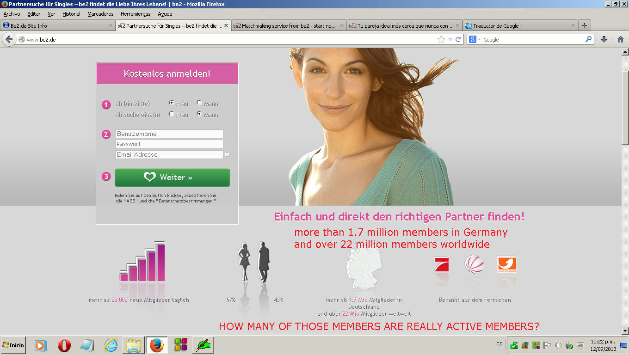Open the network connection tray icon

[x=580, y=345]
